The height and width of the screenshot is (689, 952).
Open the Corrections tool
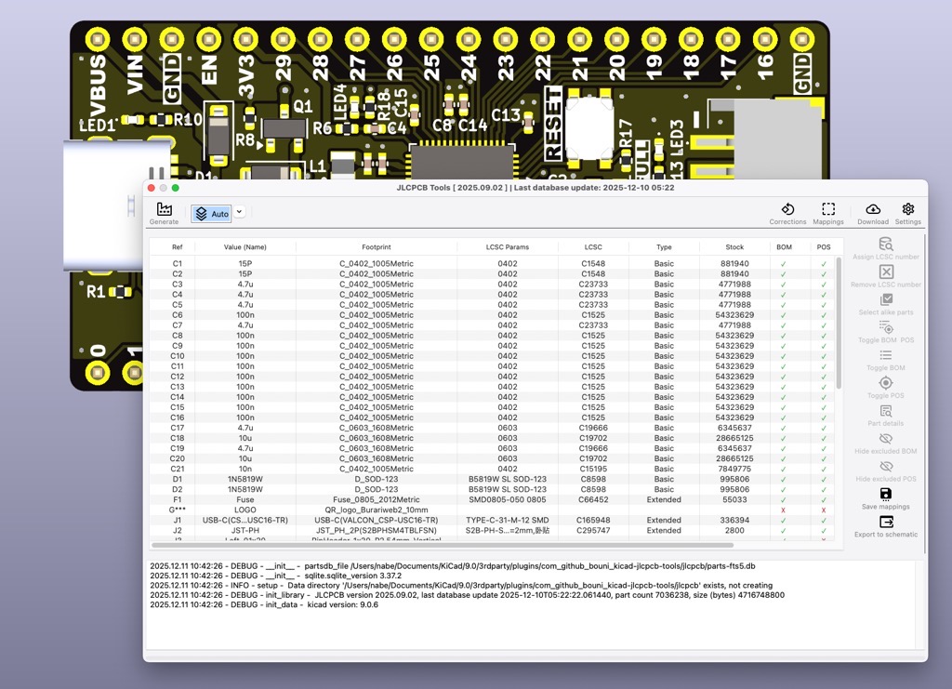(787, 210)
